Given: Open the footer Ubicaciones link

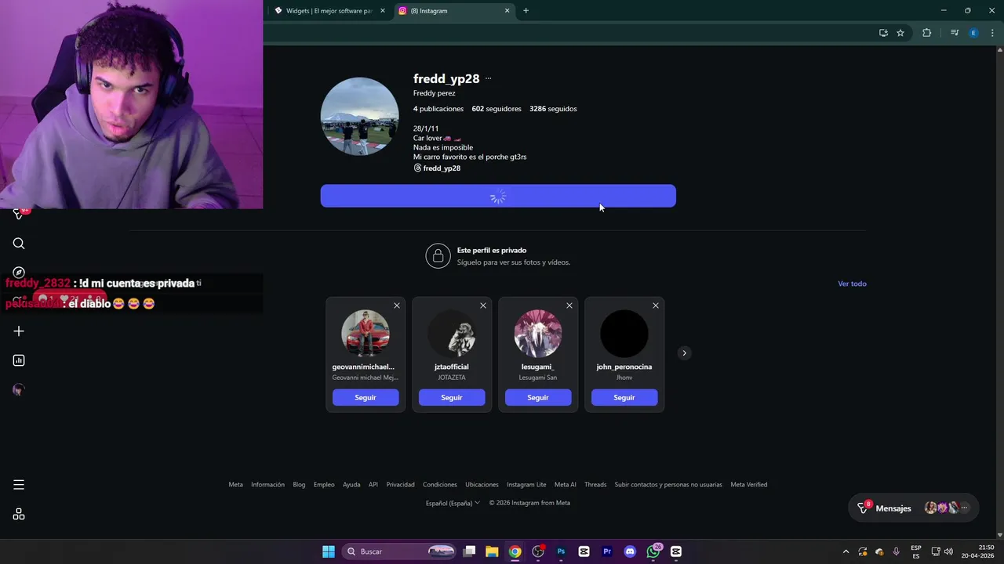Looking at the screenshot, I should [482, 485].
